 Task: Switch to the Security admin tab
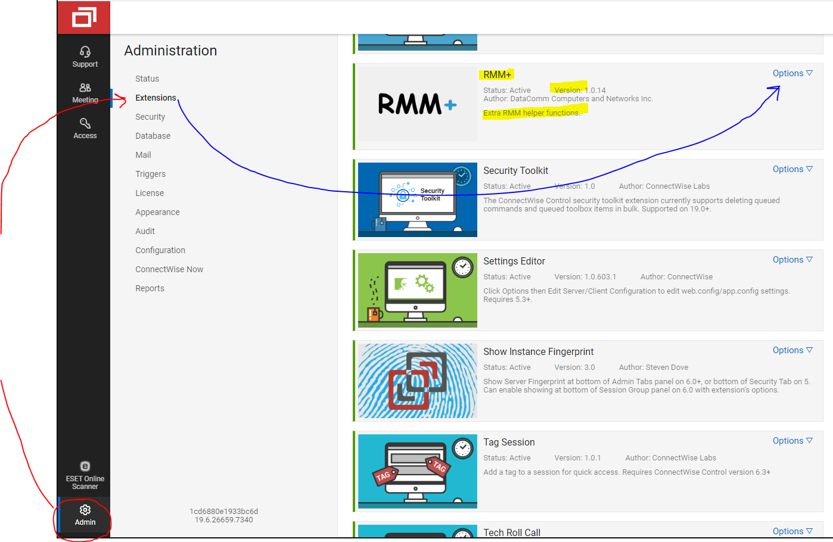coord(150,117)
